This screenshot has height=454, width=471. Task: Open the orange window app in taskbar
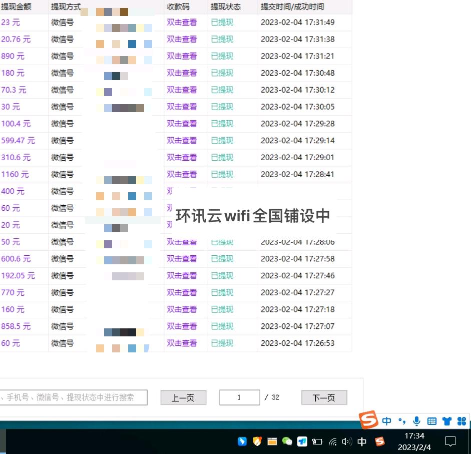point(271,441)
